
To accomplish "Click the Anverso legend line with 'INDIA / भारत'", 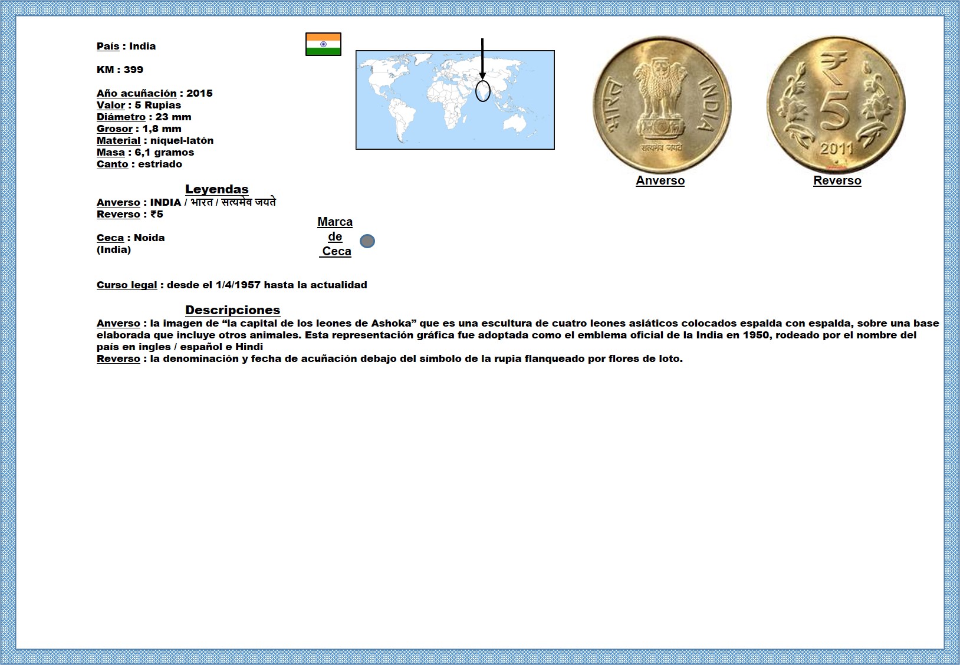I will (x=186, y=202).
